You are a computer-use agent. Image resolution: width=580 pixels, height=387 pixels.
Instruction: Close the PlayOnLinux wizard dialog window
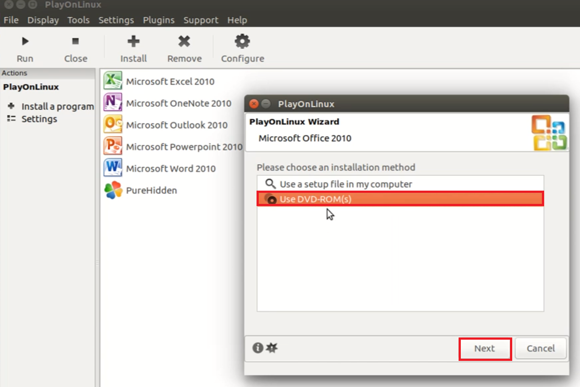pos(254,104)
